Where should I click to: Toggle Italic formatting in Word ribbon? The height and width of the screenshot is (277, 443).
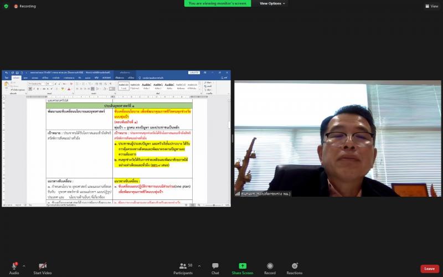pos(34,89)
